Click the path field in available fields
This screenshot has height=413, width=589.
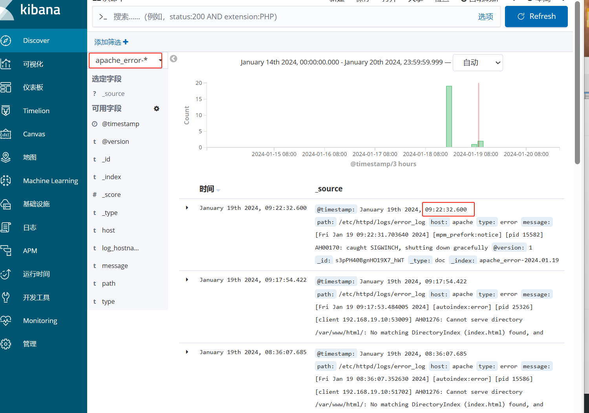[109, 283]
